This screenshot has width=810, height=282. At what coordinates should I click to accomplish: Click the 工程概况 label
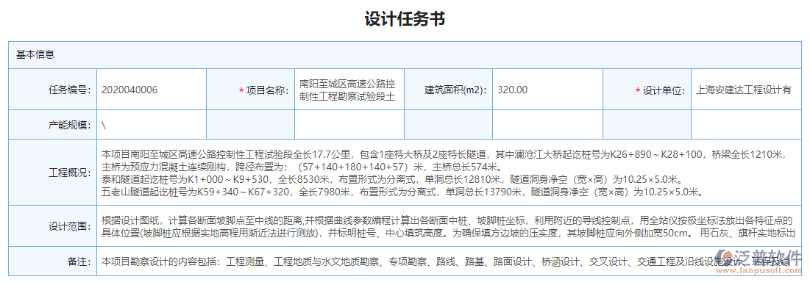[x=70, y=172]
